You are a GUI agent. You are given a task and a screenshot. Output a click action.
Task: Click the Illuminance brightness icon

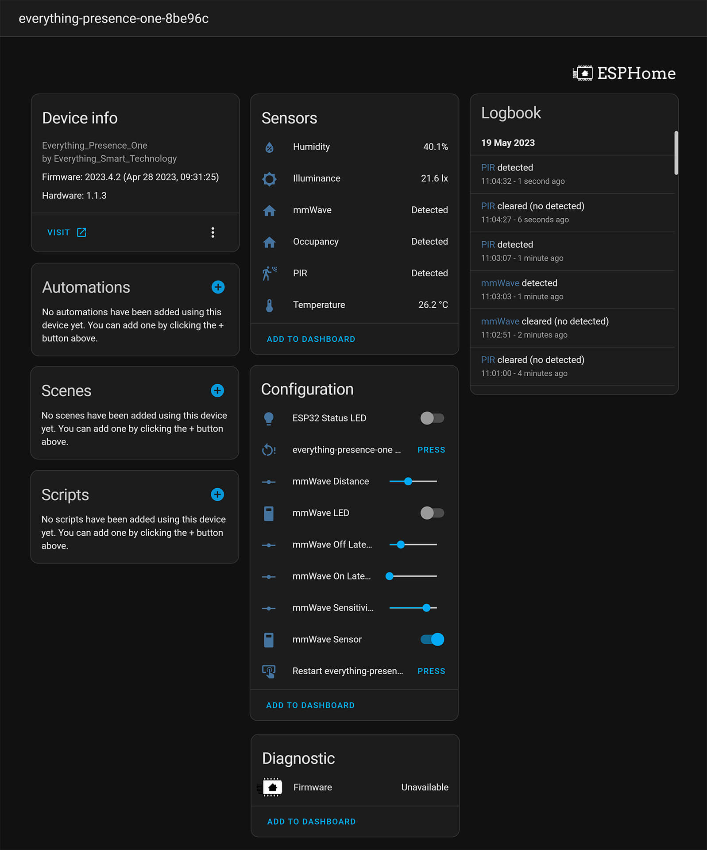[269, 179]
